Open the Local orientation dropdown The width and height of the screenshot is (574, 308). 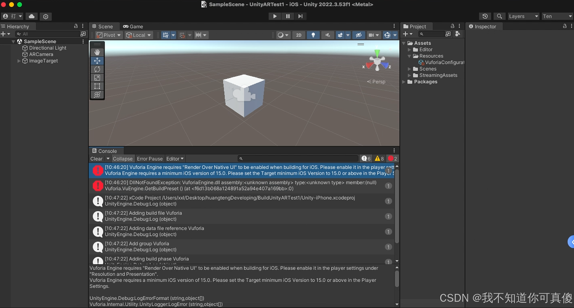[x=139, y=35]
